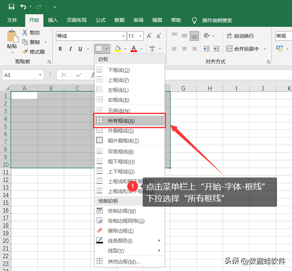The image size is (292, 271).
Task: Click the Erase Border (擦除边框) icon
Action: (x=100, y=230)
